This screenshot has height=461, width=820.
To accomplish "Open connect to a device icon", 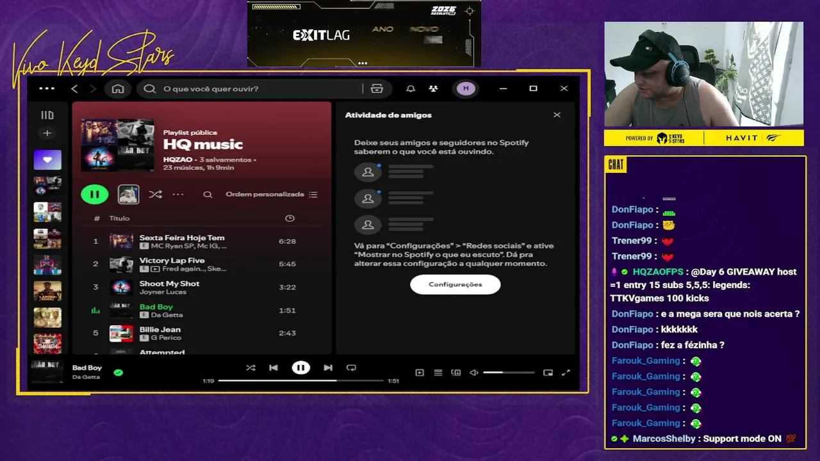I will point(456,373).
